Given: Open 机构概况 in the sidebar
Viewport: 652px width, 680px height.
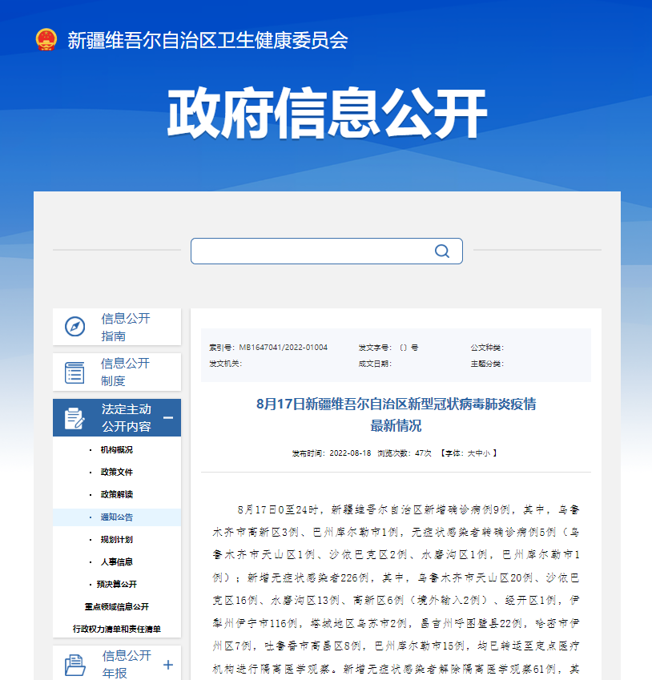Looking at the screenshot, I should point(117,450).
